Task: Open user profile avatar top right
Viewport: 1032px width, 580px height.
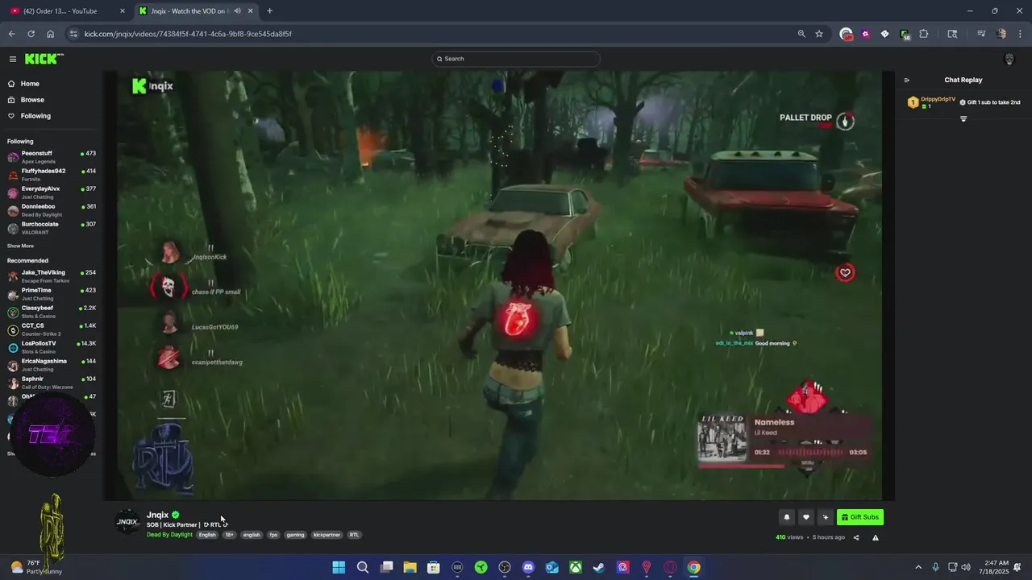Action: click(1009, 59)
